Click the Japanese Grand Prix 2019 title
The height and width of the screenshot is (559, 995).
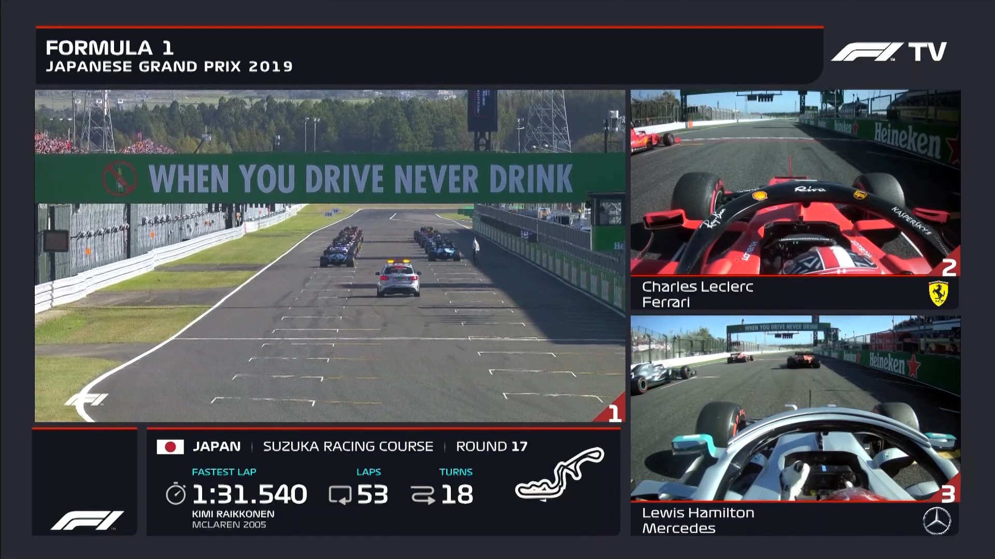click(169, 66)
